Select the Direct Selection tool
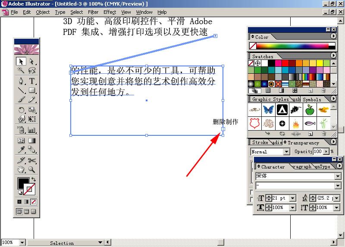345x247 pixels. pyautogui.click(x=32, y=61)
